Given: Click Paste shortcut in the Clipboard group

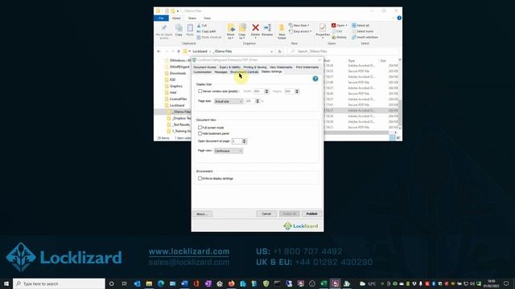Looking at the screenshot, I should click(x=209, y=38).
